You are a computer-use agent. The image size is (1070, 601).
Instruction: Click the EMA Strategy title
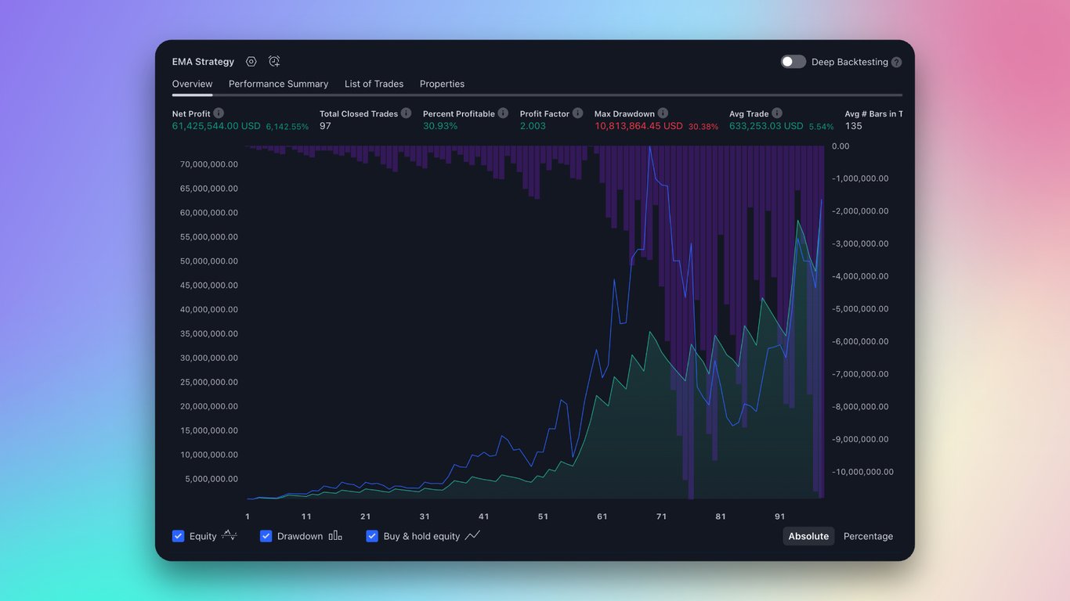[203, 62]
